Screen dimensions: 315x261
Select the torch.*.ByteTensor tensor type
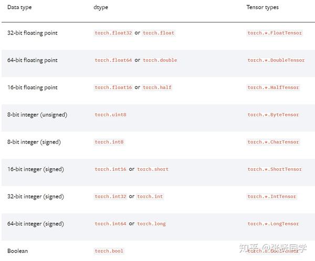click(273, 115)
